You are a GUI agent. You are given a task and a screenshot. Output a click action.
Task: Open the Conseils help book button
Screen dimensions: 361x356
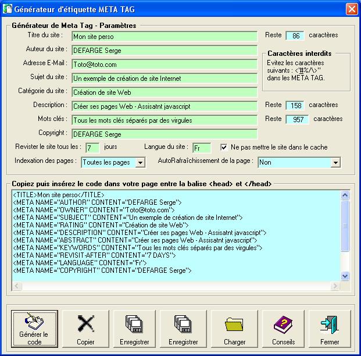point(283,329)
